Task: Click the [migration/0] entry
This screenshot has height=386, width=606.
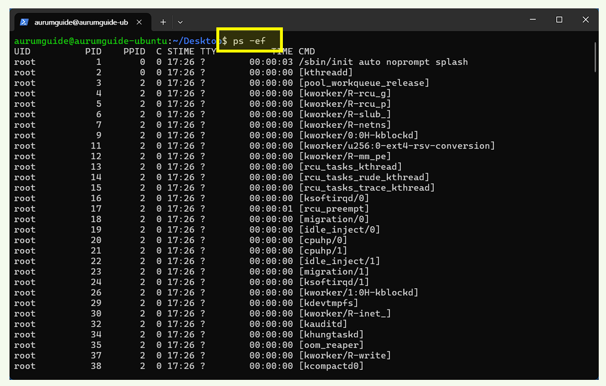Action: pyautogui.click(x=334, y=219)
